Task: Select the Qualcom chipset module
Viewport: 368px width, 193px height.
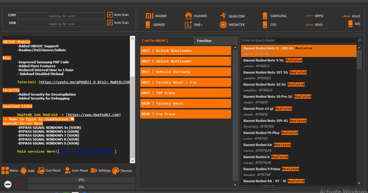Action: 232,16
